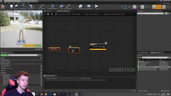Click the LOD Auto viewport button
The image size is (171, 96).
[x=30, y=12]
